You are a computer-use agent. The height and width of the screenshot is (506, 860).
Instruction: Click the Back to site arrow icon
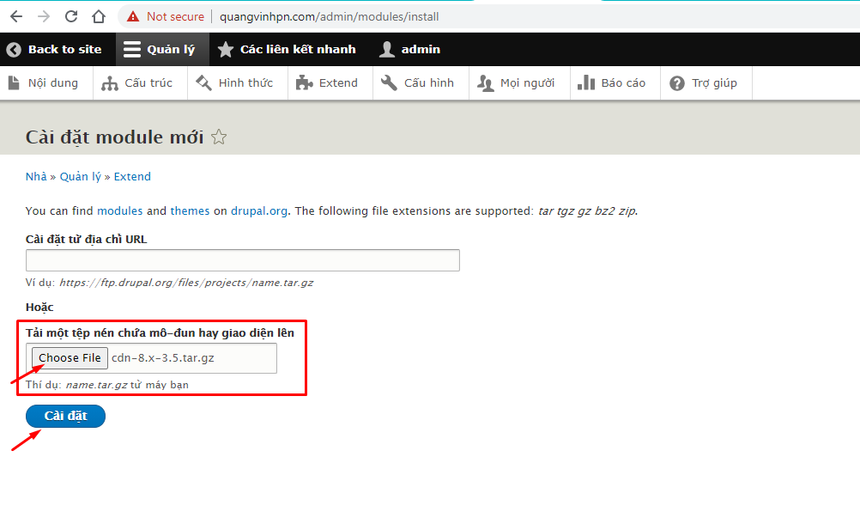14,50
